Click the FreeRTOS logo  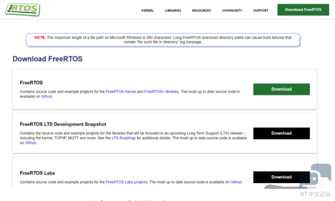tap(23, 9)
